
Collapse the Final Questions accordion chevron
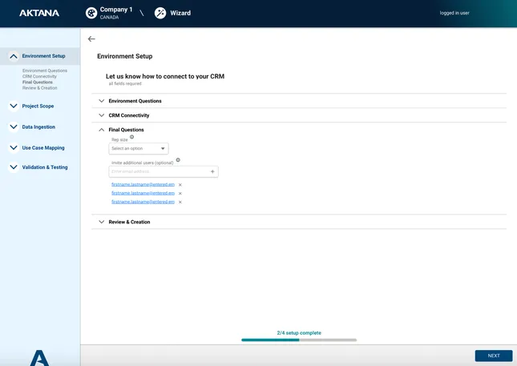pos(102,130)
